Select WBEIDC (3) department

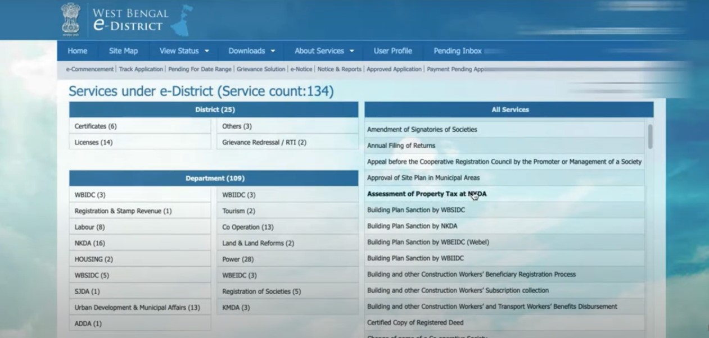click(287, 276)
